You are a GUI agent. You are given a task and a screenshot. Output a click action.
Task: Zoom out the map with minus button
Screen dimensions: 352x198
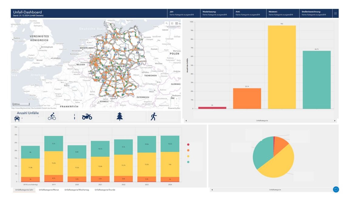click(x=177, y=103)
